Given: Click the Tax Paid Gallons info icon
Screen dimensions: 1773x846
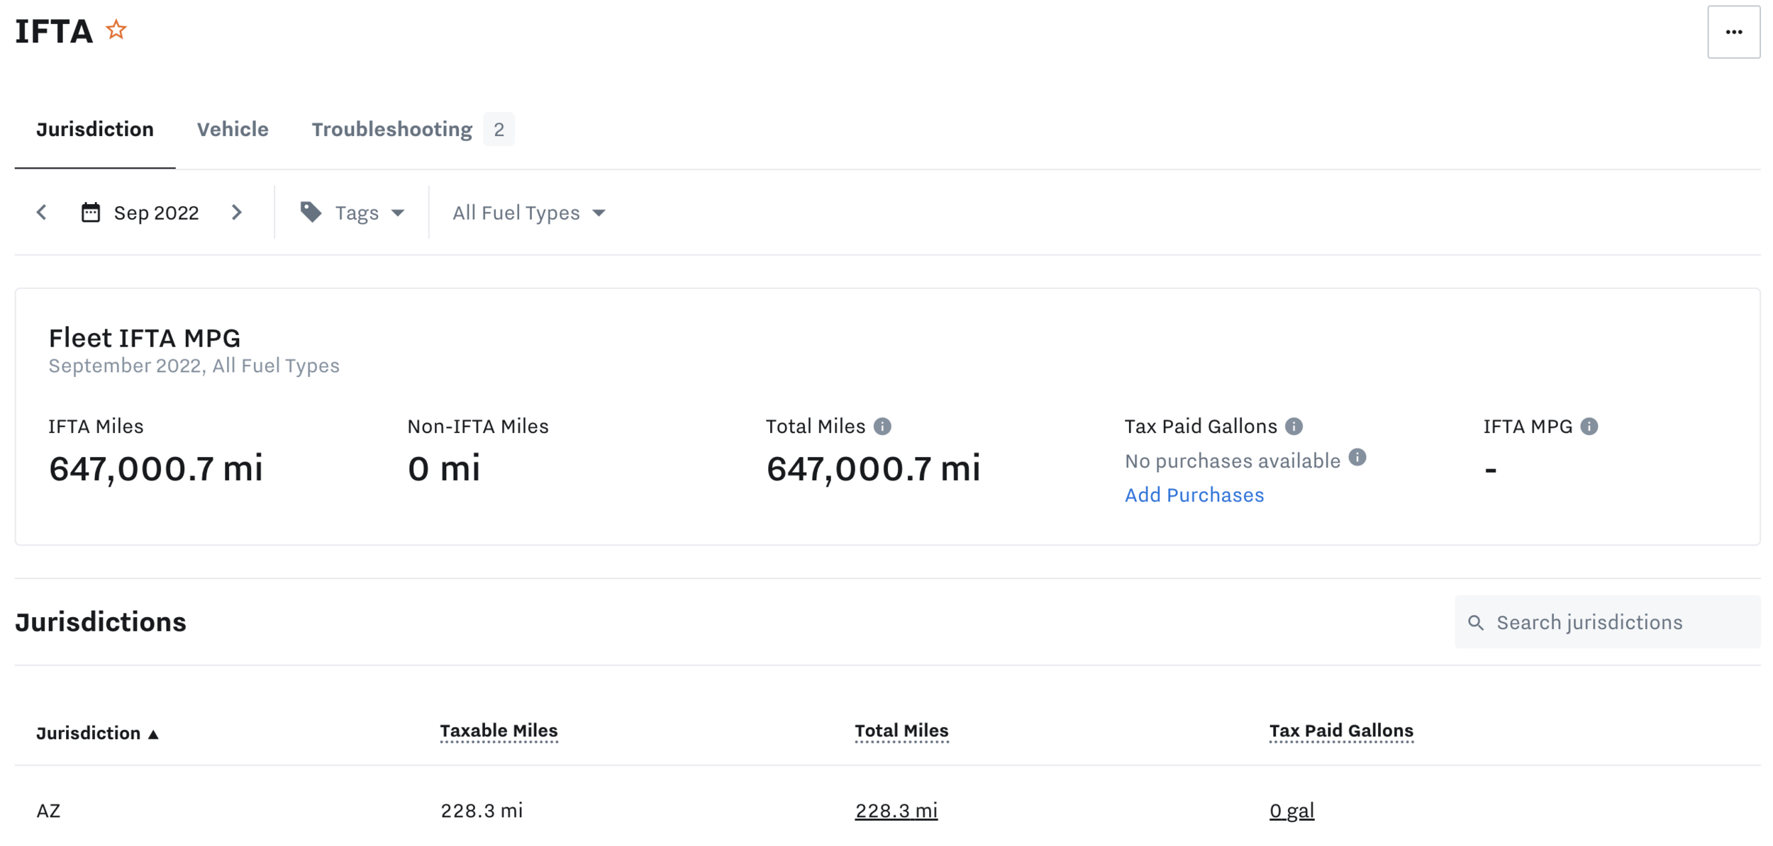Looking at the screenshot, I should pyautogui.click(x=1294, y=427).
